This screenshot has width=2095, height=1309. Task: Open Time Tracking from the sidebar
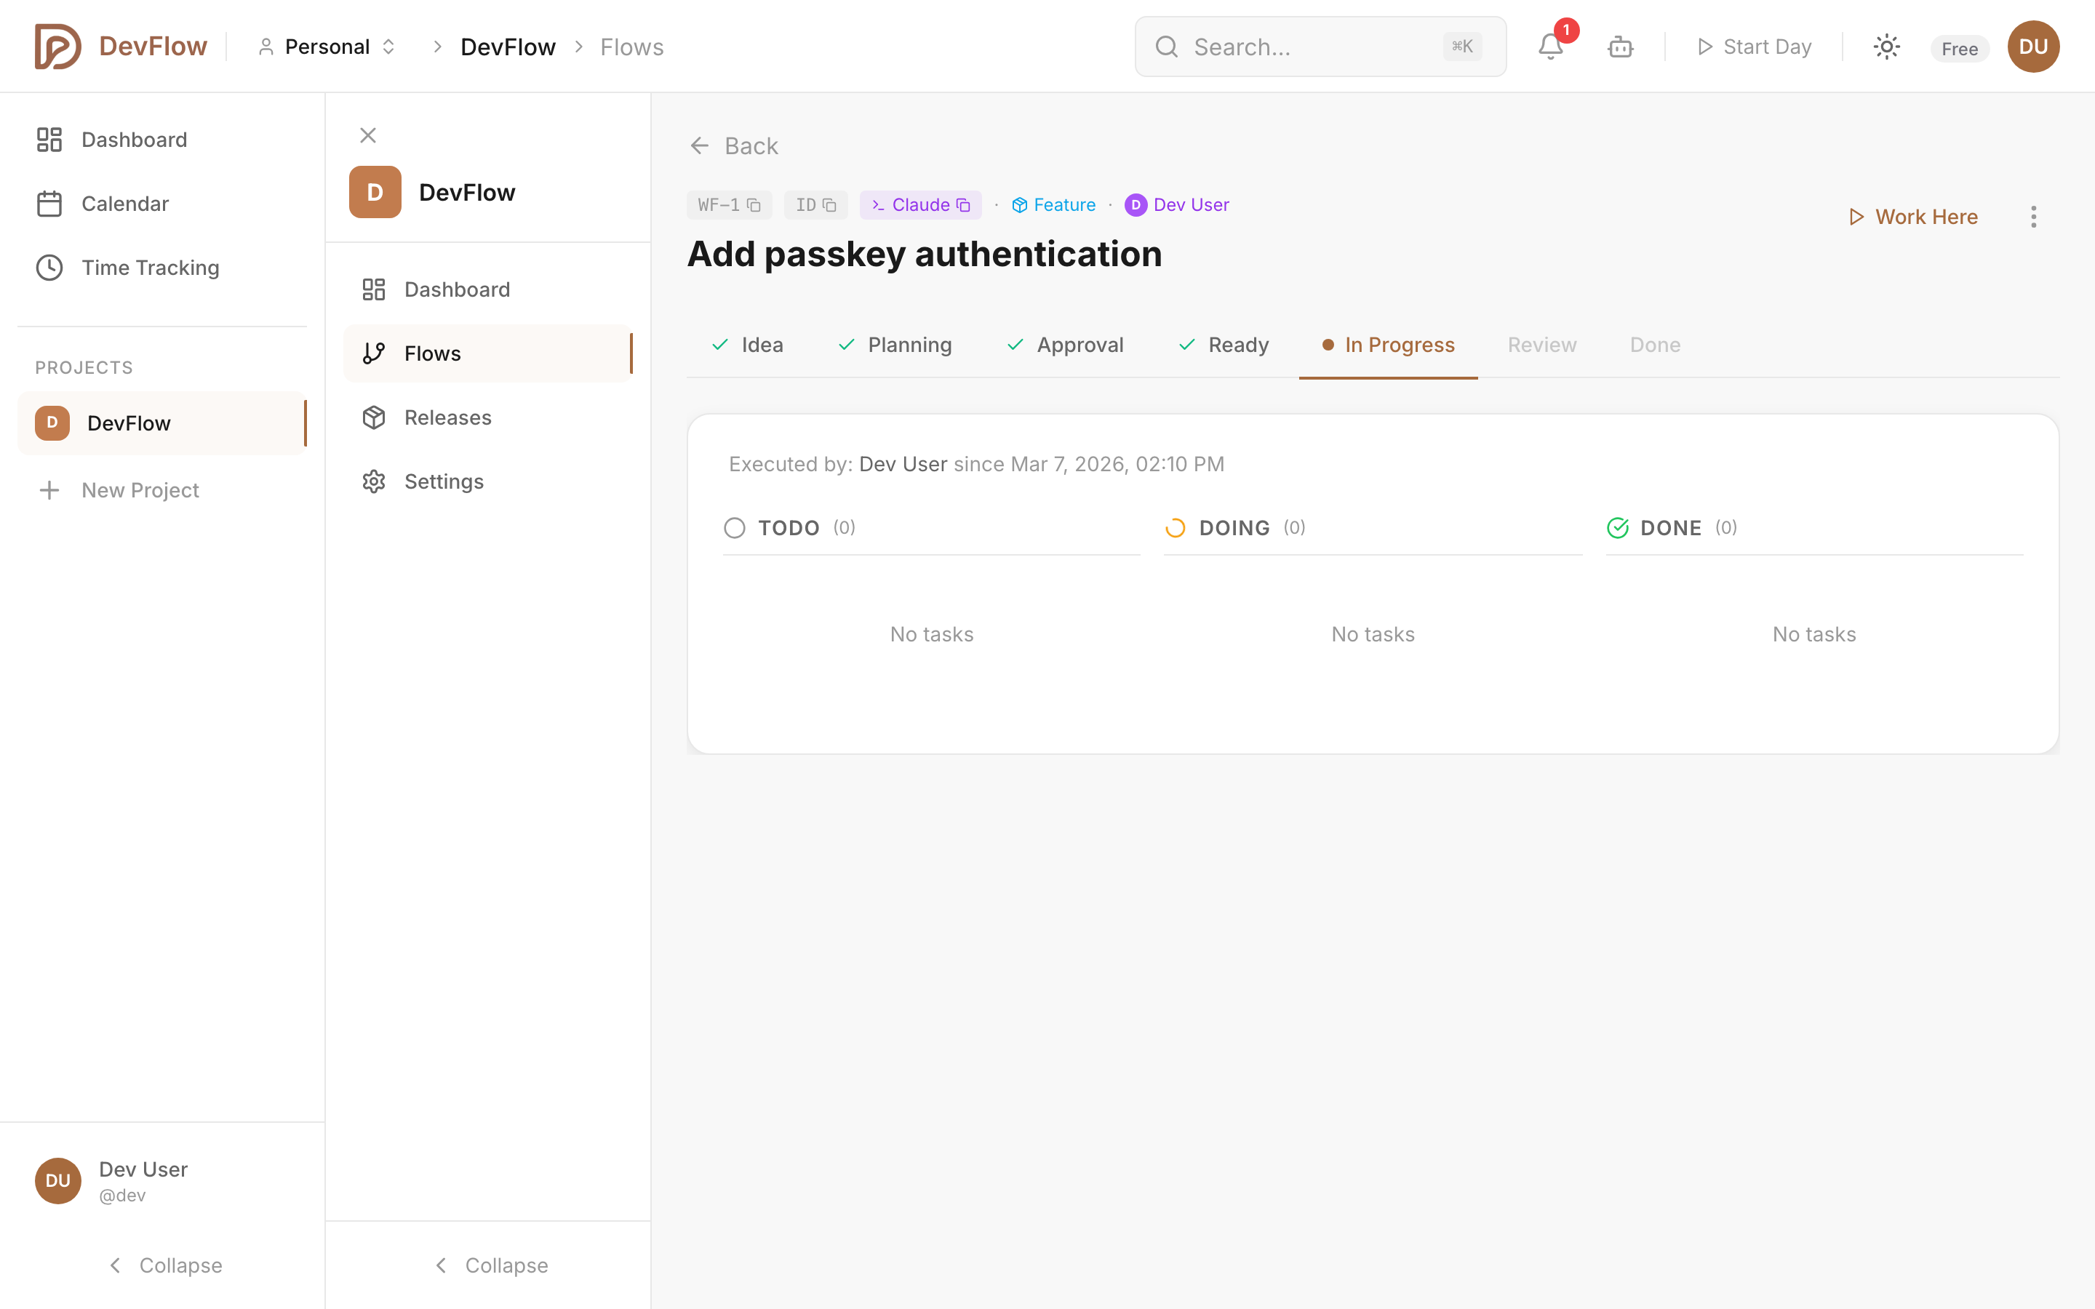tap(151, 268)
